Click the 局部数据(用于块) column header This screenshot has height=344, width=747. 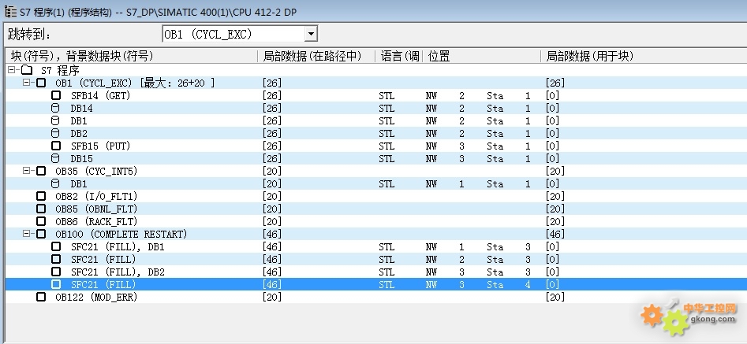coord(644,57)
